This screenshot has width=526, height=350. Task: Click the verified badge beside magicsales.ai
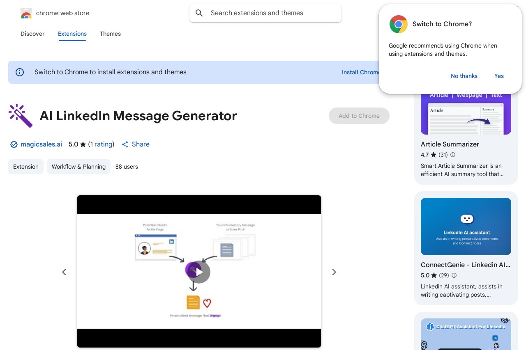click(x=14, y=144)
